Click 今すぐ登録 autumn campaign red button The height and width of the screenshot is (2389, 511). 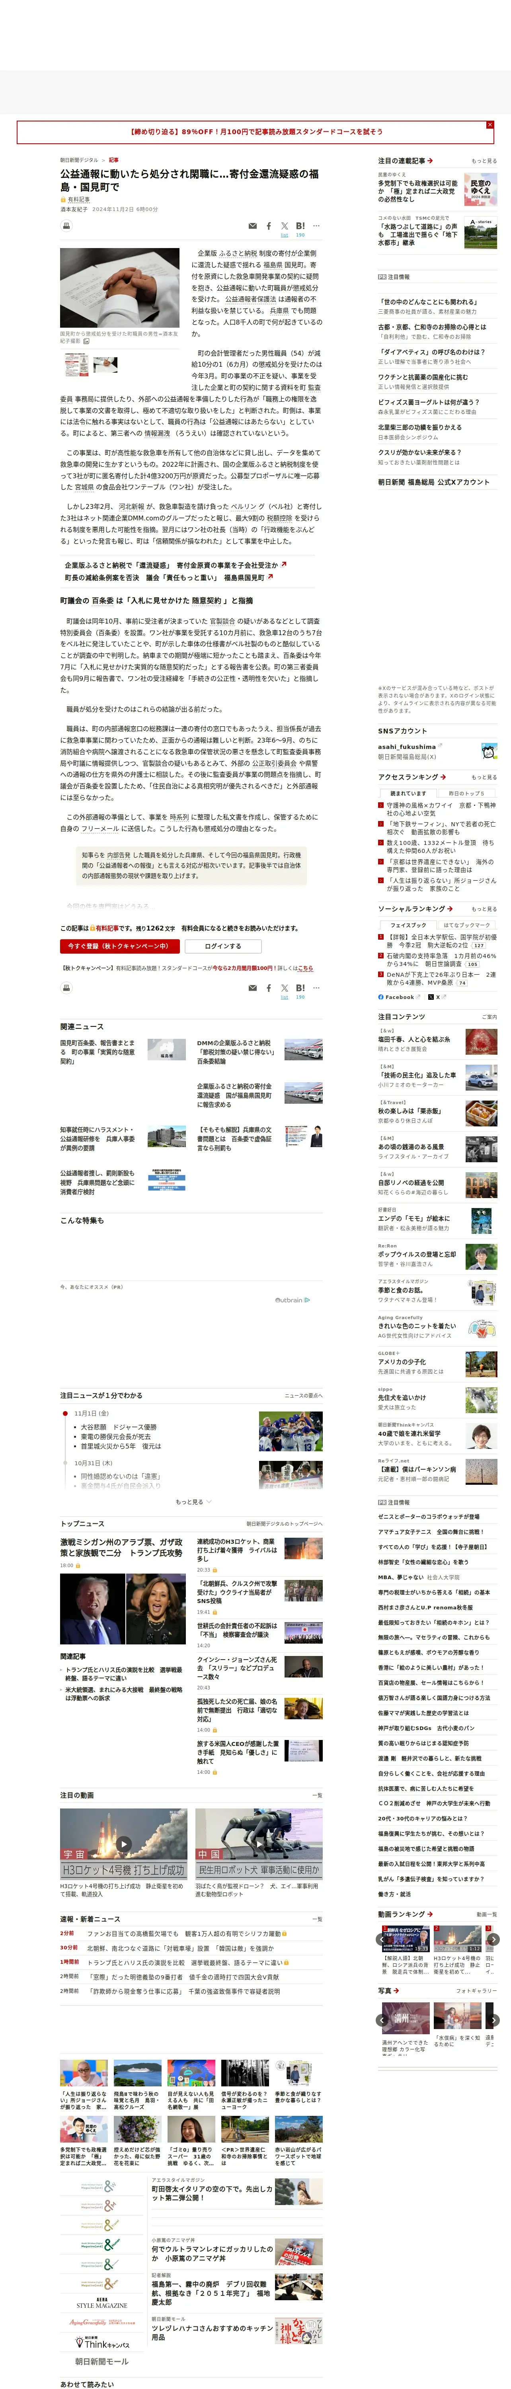[x=120, y=946]
